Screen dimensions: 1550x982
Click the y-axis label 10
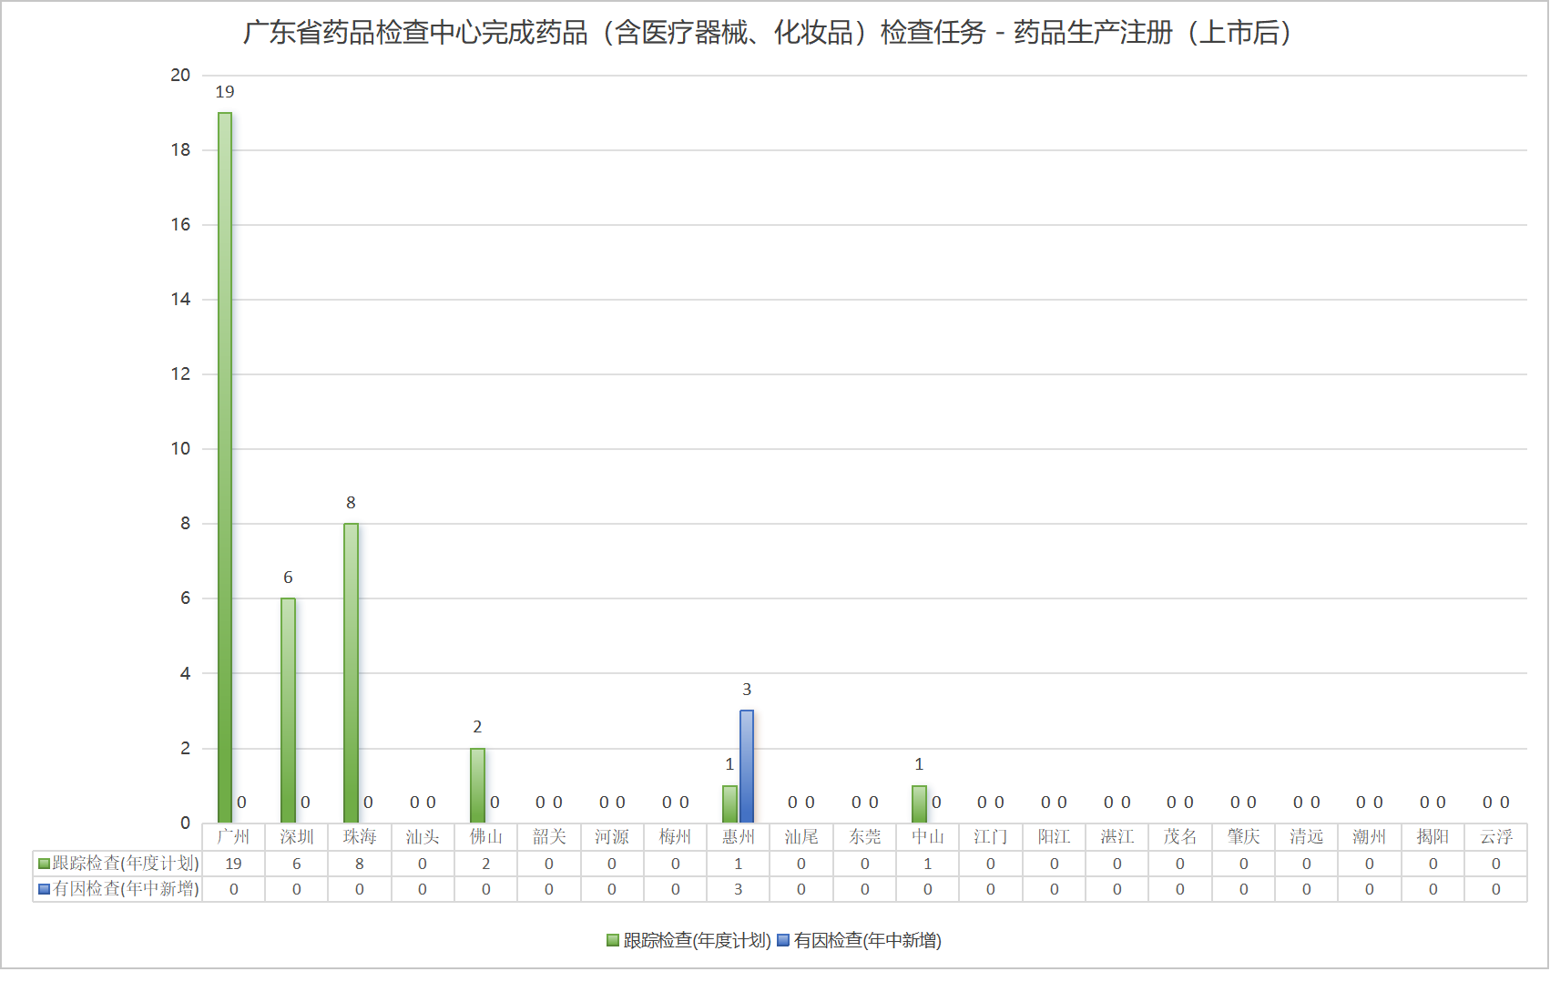click(180, 448)
